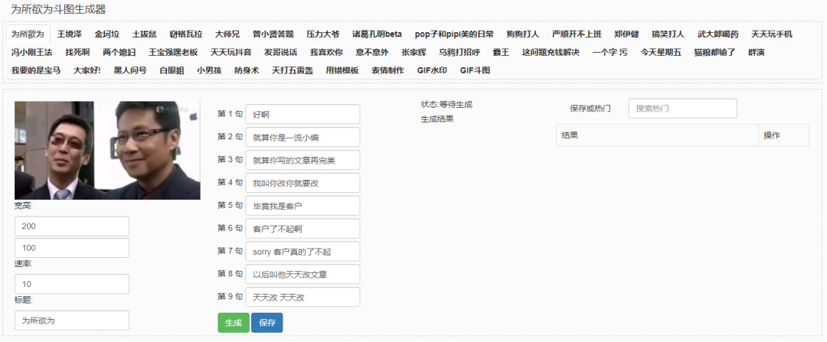Select the 天天玩抖音 tab
This screenshot has height=342, width=827.
pos(231,52)
